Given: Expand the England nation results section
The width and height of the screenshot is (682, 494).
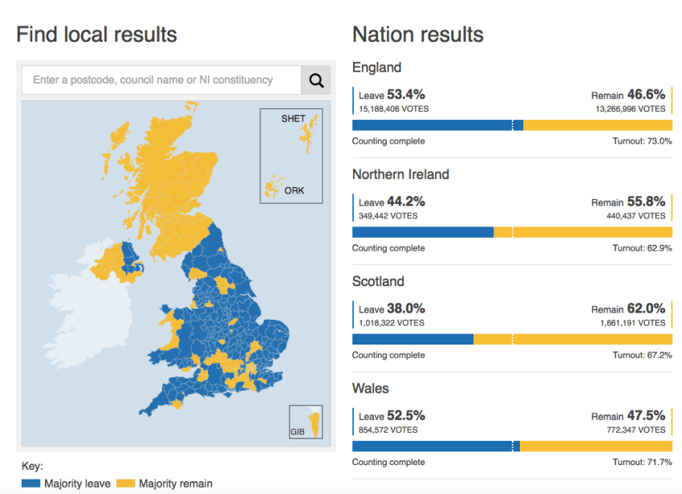Looking at the screenshot, I should coord(376,67).
